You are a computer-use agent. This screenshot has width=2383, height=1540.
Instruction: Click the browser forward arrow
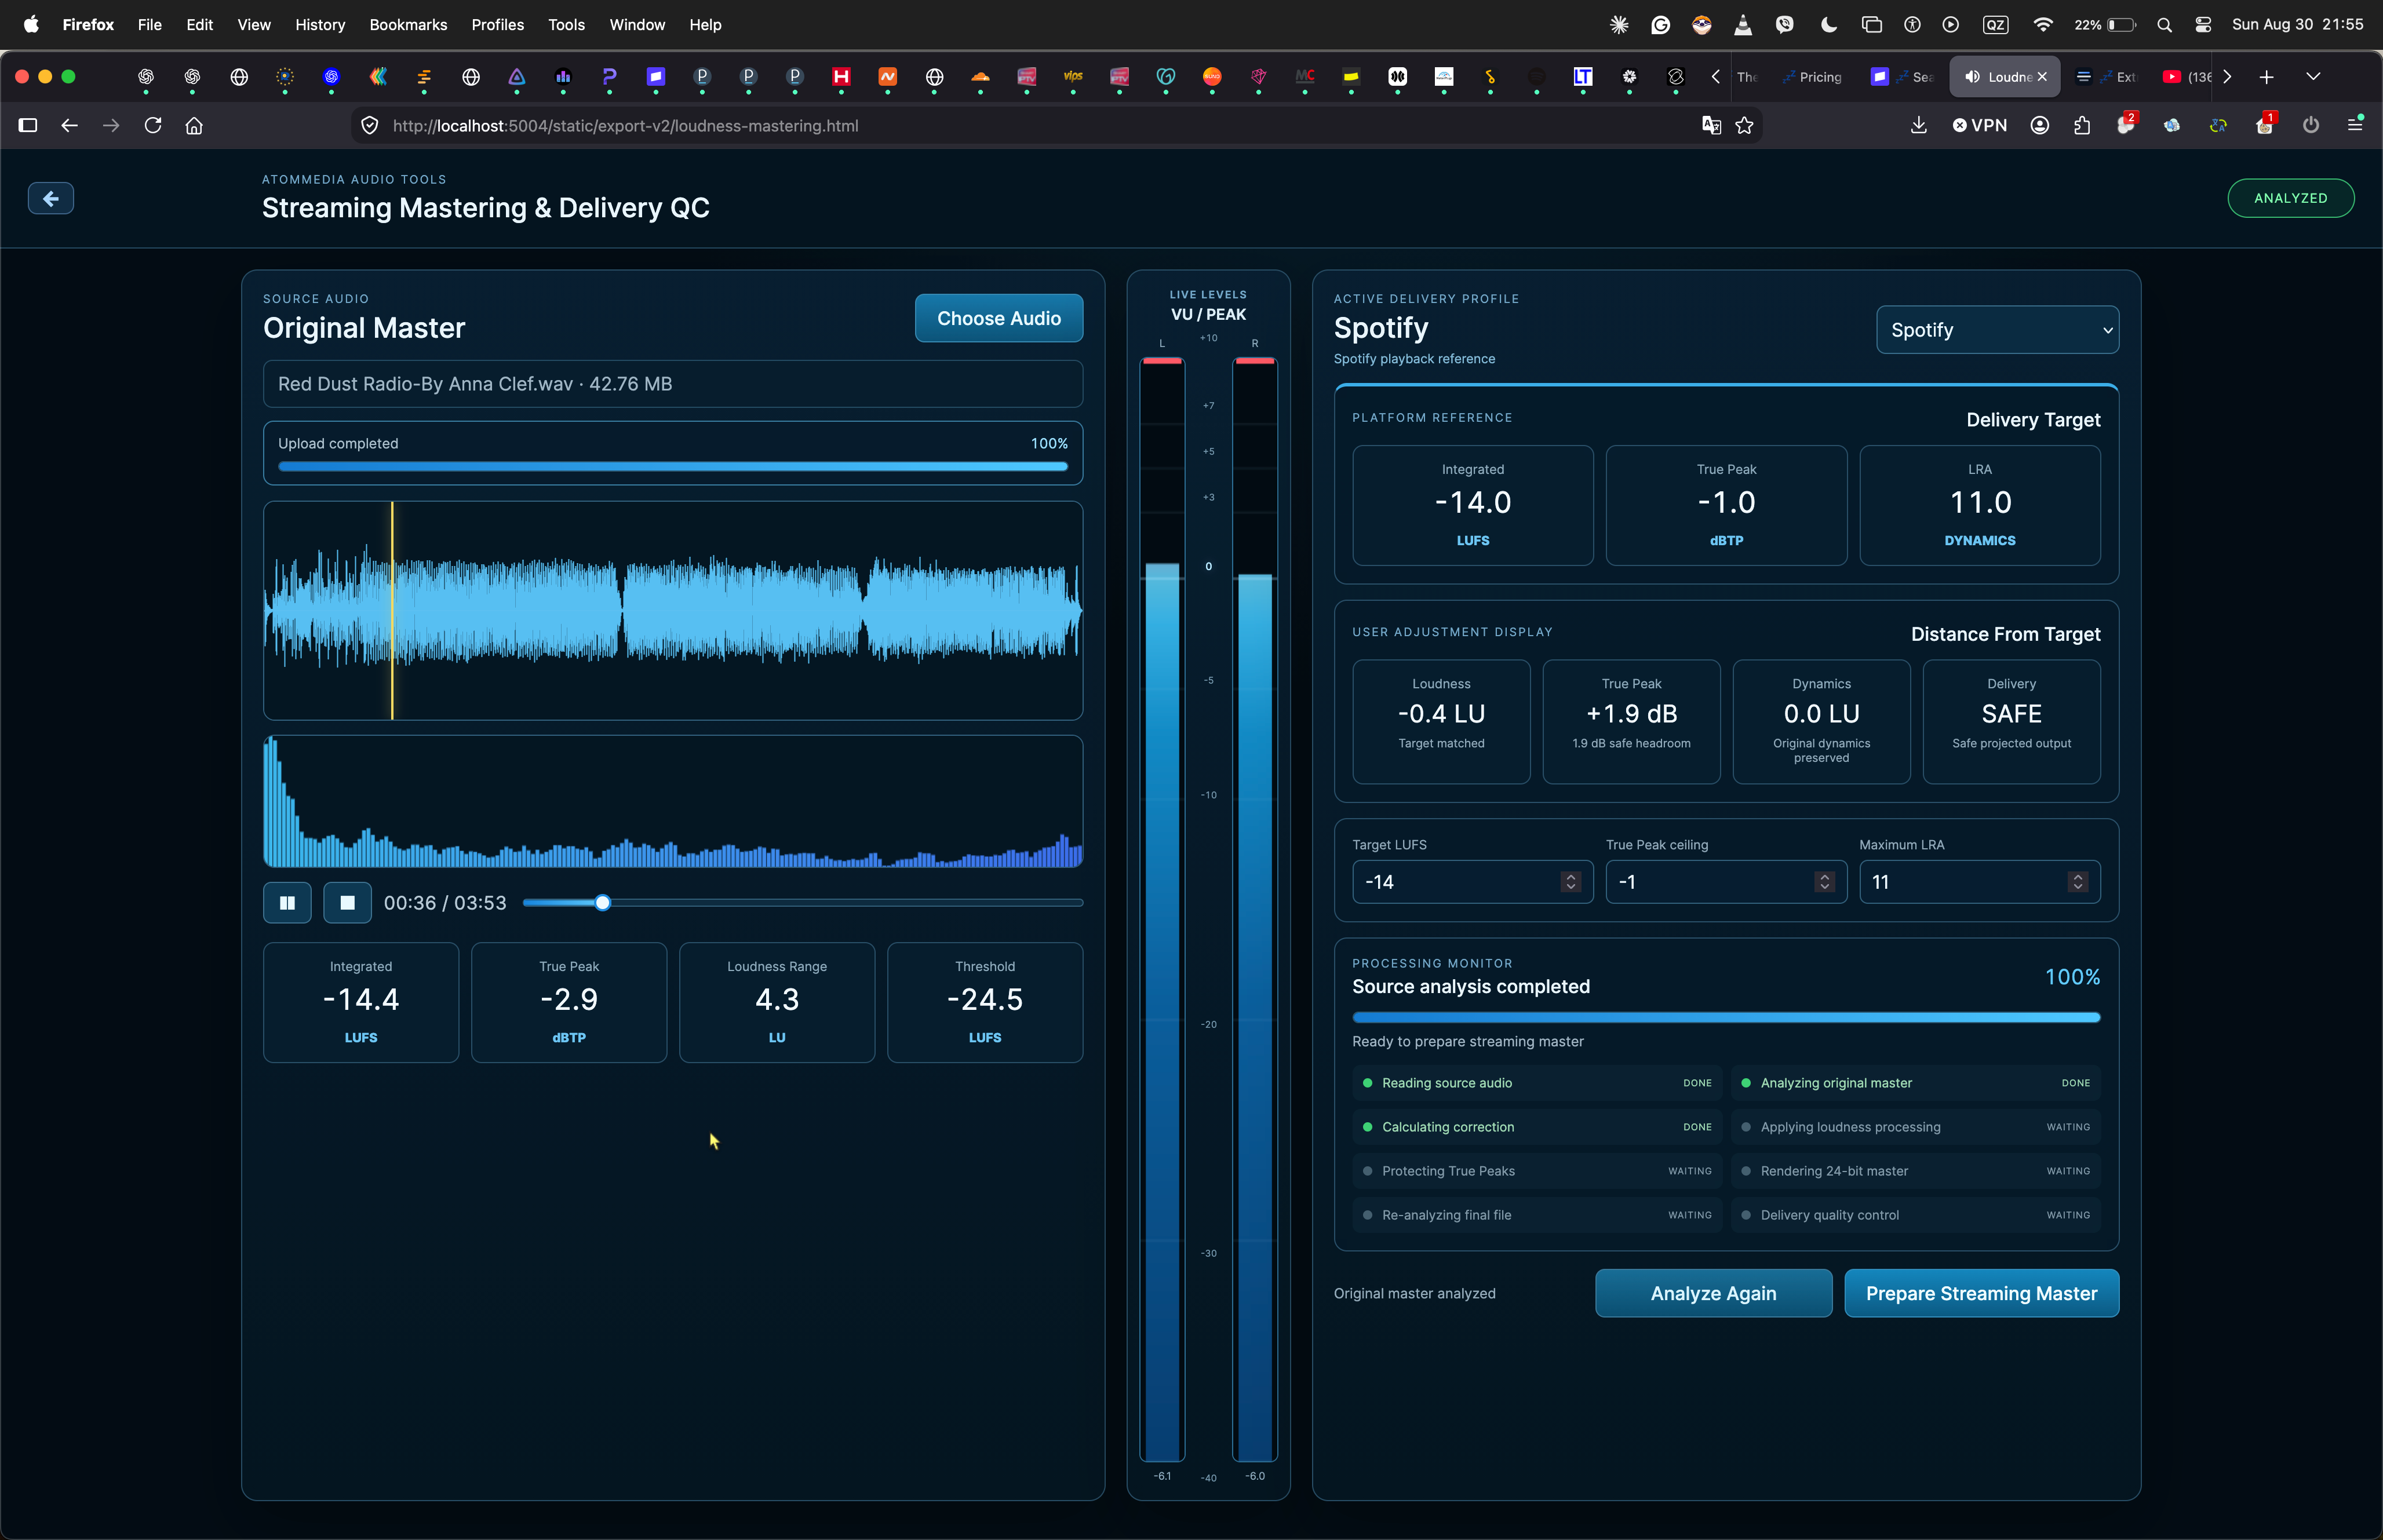tap(111, 125)
